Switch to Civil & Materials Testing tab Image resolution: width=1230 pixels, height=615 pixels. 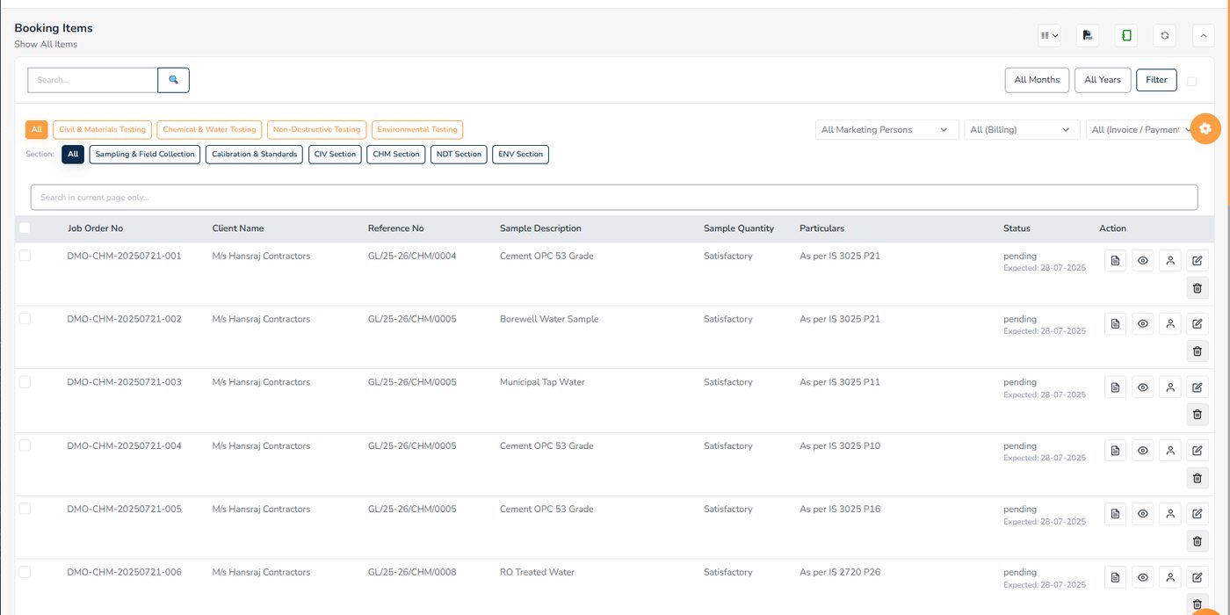(102, 129)
